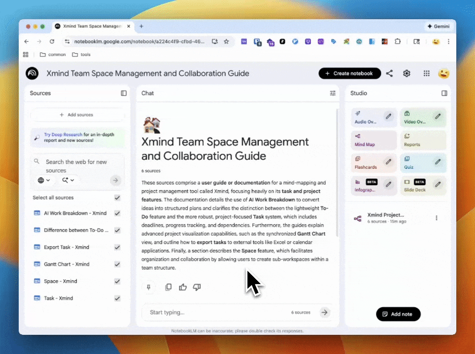Customize Quiz pencil icon
Viewport: 475px width, 354px height.
438,162
